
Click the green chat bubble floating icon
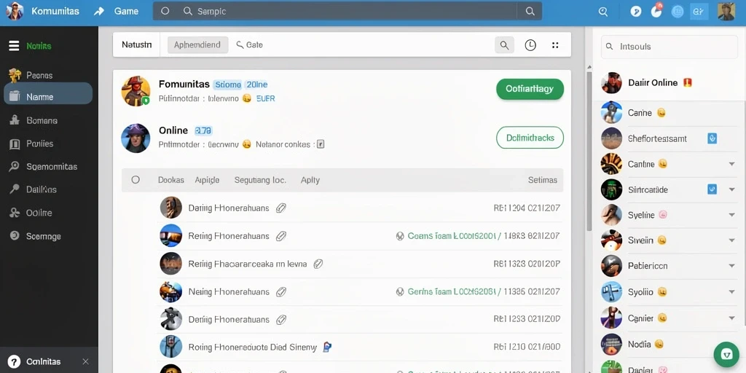pyautogui.click(x=726, y=354)
